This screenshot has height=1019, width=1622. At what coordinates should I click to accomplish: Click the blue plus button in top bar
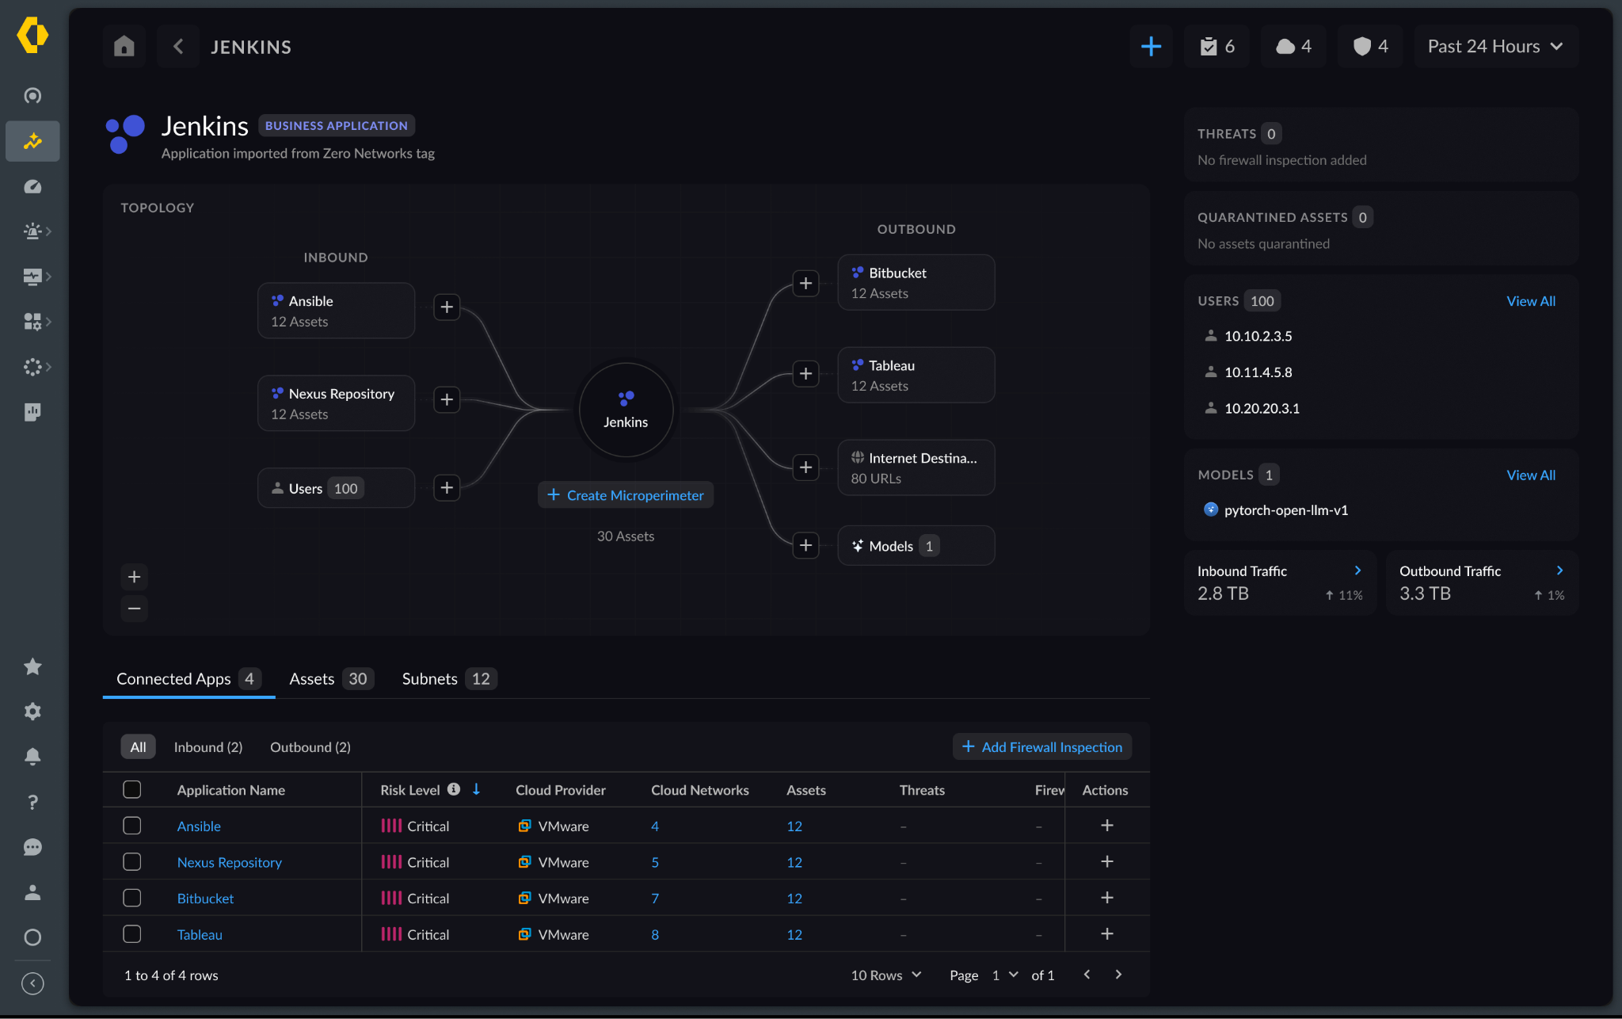pos(1151,47)
